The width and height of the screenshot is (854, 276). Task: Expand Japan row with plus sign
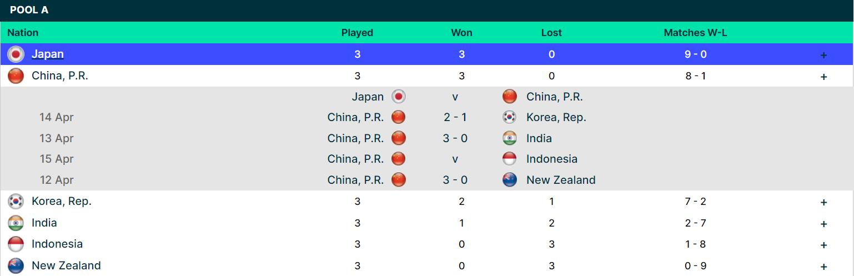coord(823,55)
